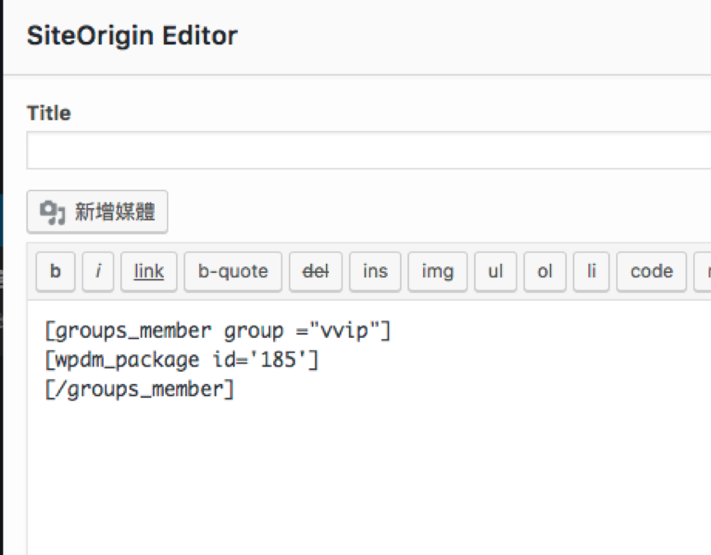Toggle italic with the 'i' button

point(98,271)
